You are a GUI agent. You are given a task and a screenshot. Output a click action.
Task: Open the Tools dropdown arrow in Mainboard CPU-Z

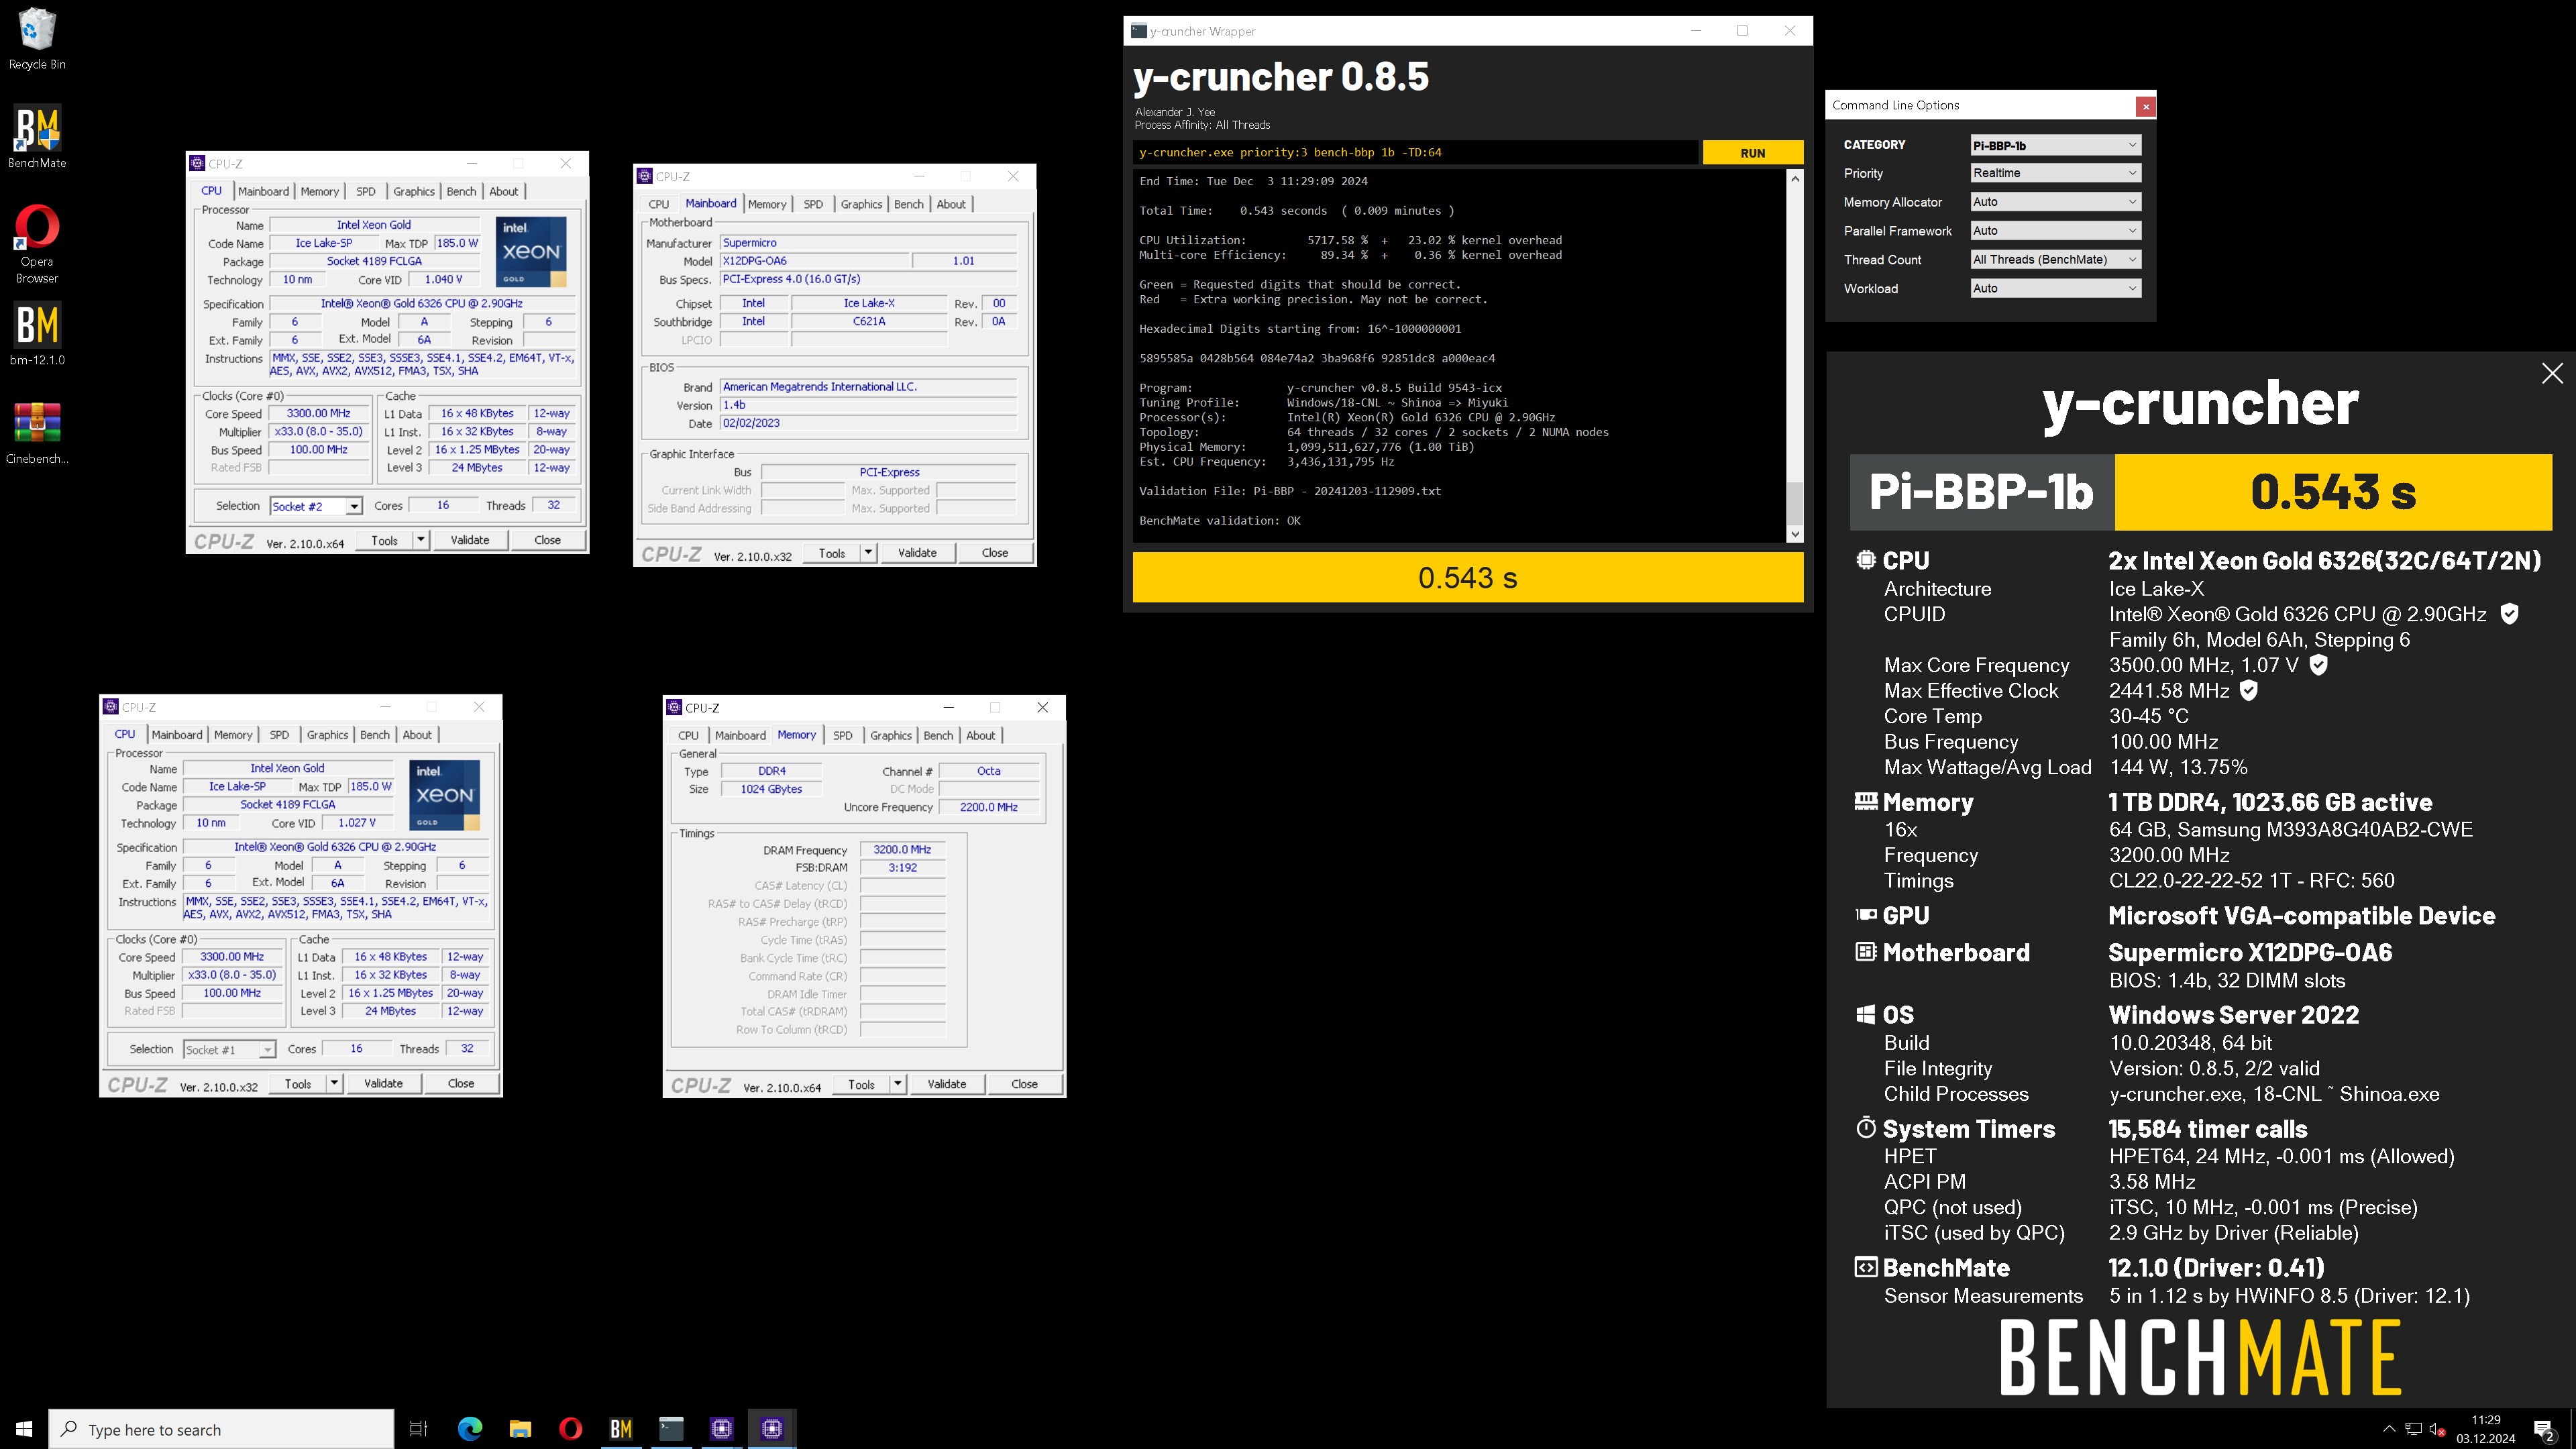point(868,553)
